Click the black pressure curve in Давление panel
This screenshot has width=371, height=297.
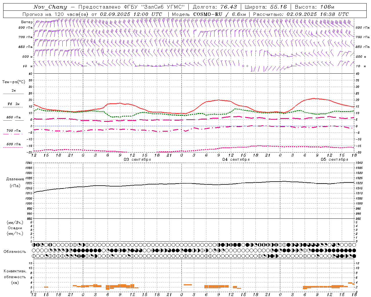pyautogui.click(x=194, y=183)
